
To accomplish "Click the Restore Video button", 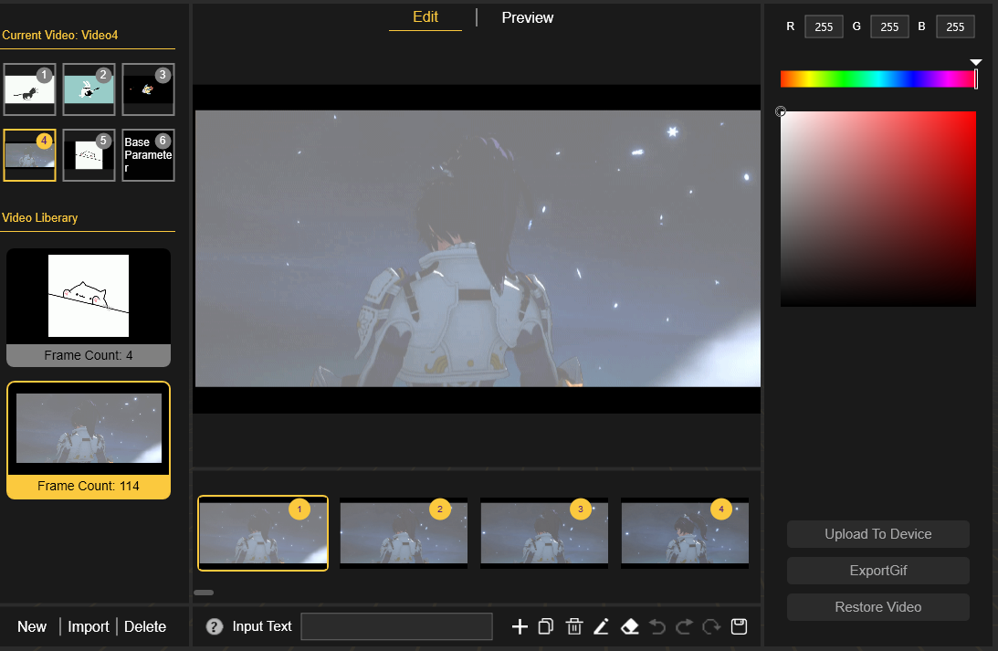I will 878,607.
